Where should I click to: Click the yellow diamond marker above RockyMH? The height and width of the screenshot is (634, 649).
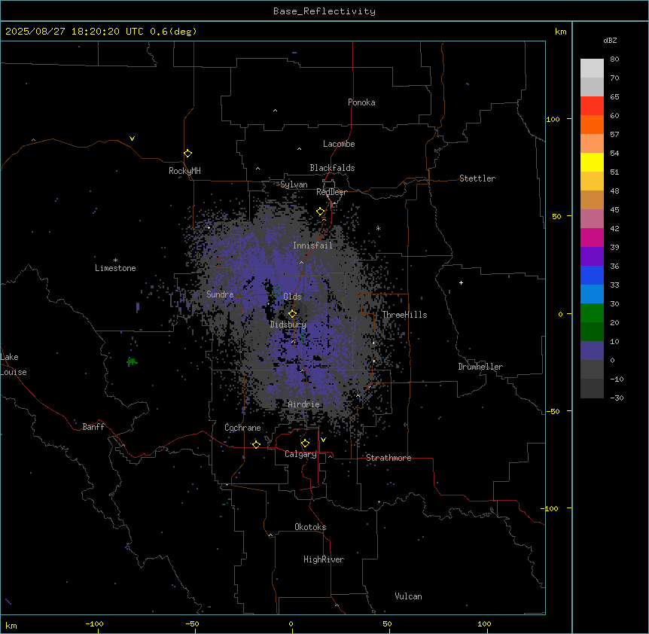pos(187,154)
